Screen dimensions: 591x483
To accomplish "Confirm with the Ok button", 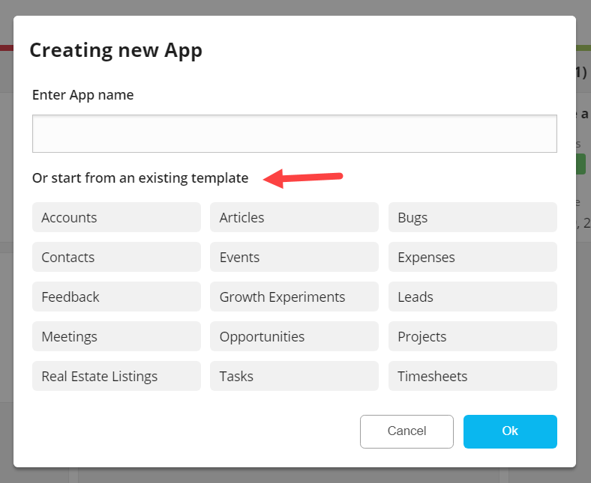I will point(510,431).
